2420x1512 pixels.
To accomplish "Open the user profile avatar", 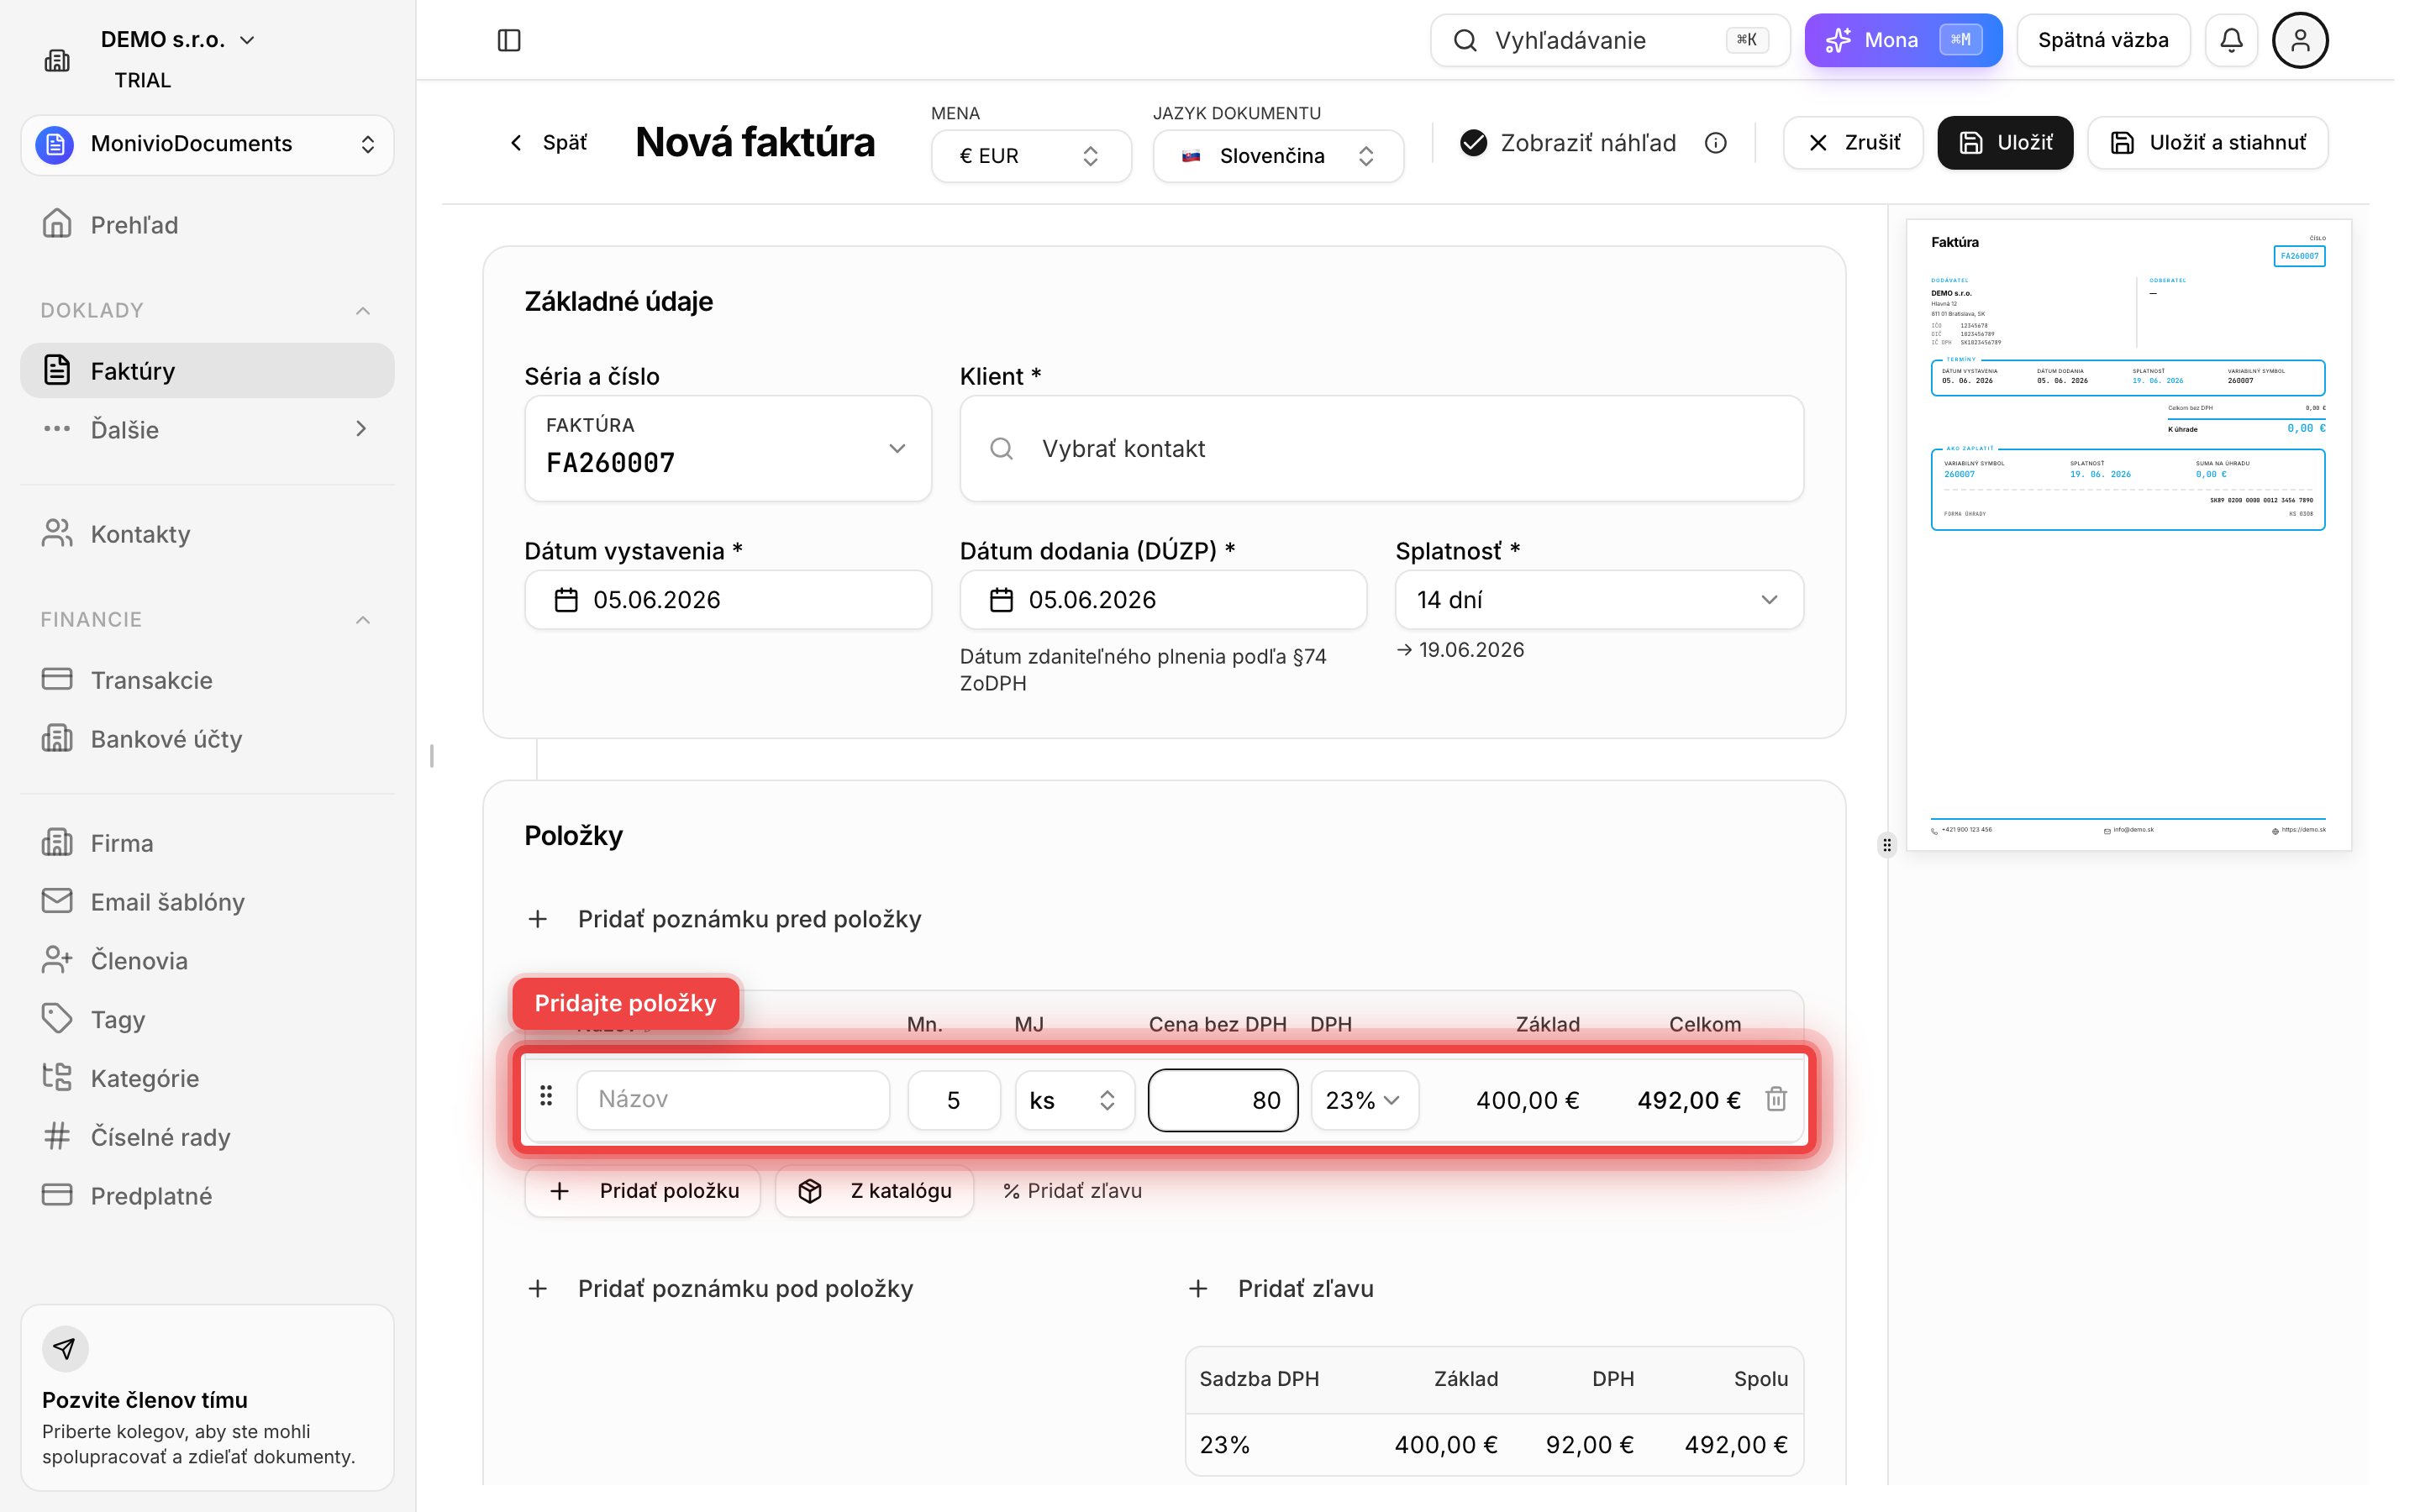I will pyautogui.click(x=2300, y=40).
